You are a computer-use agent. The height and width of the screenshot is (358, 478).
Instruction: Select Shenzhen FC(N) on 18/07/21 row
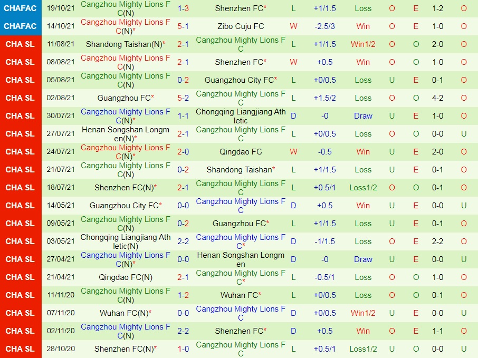125,188
